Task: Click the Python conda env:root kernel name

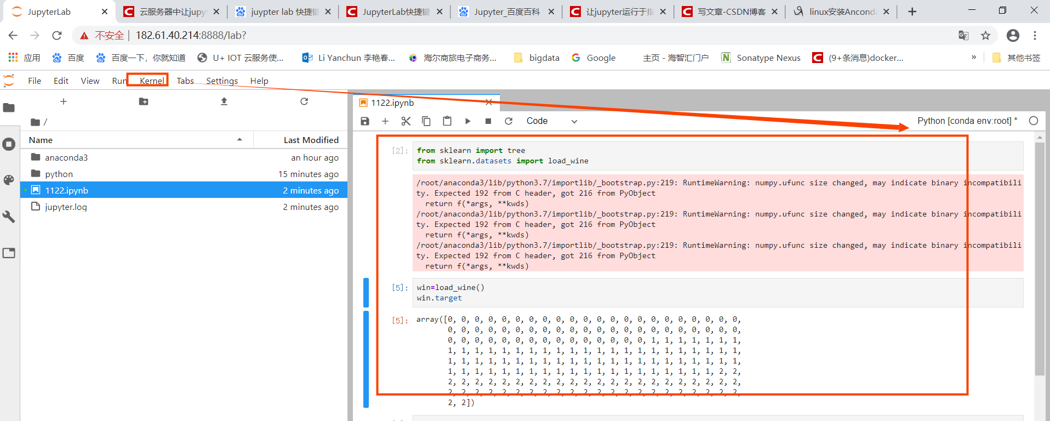Action: (967, 121)
